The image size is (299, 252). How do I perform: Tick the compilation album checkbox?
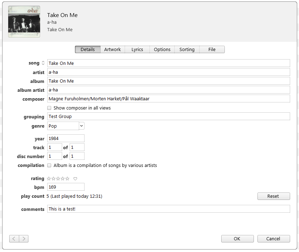(x=49, y=166)
